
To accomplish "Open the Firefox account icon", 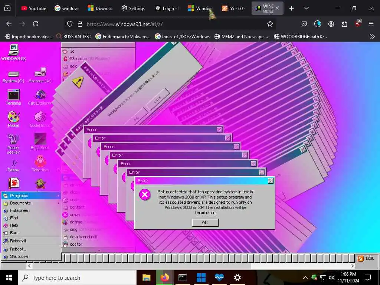I will tap(331, 24).
